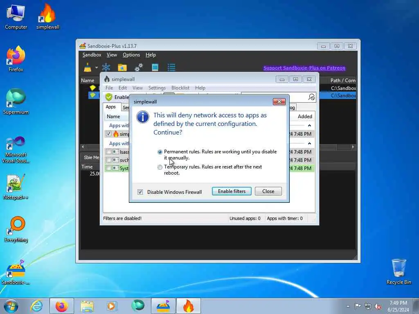Viewport: 419px width, 314px height.
Task: Click the Path / Com column header in Sandboxie
Action: tap(343, 81)
